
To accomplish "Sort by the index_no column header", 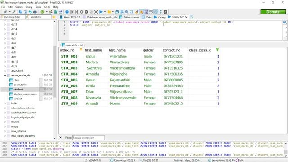I will pyautogui.click(x=71, y=50).
